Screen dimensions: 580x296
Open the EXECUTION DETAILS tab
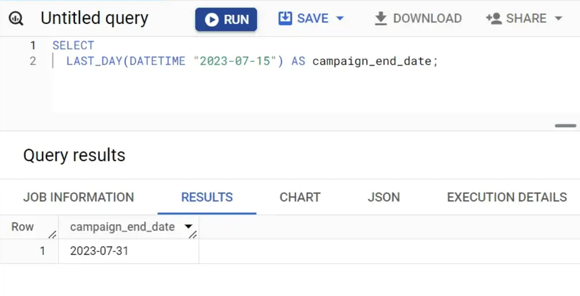click(x=507, y=197)
